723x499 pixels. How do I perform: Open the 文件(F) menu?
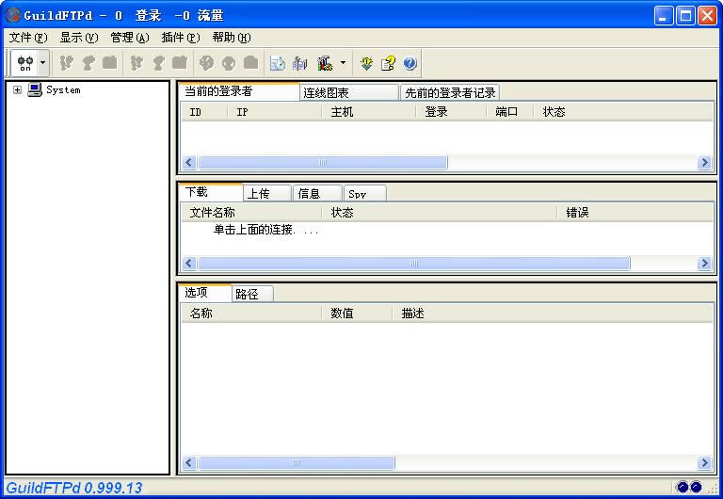28,38
